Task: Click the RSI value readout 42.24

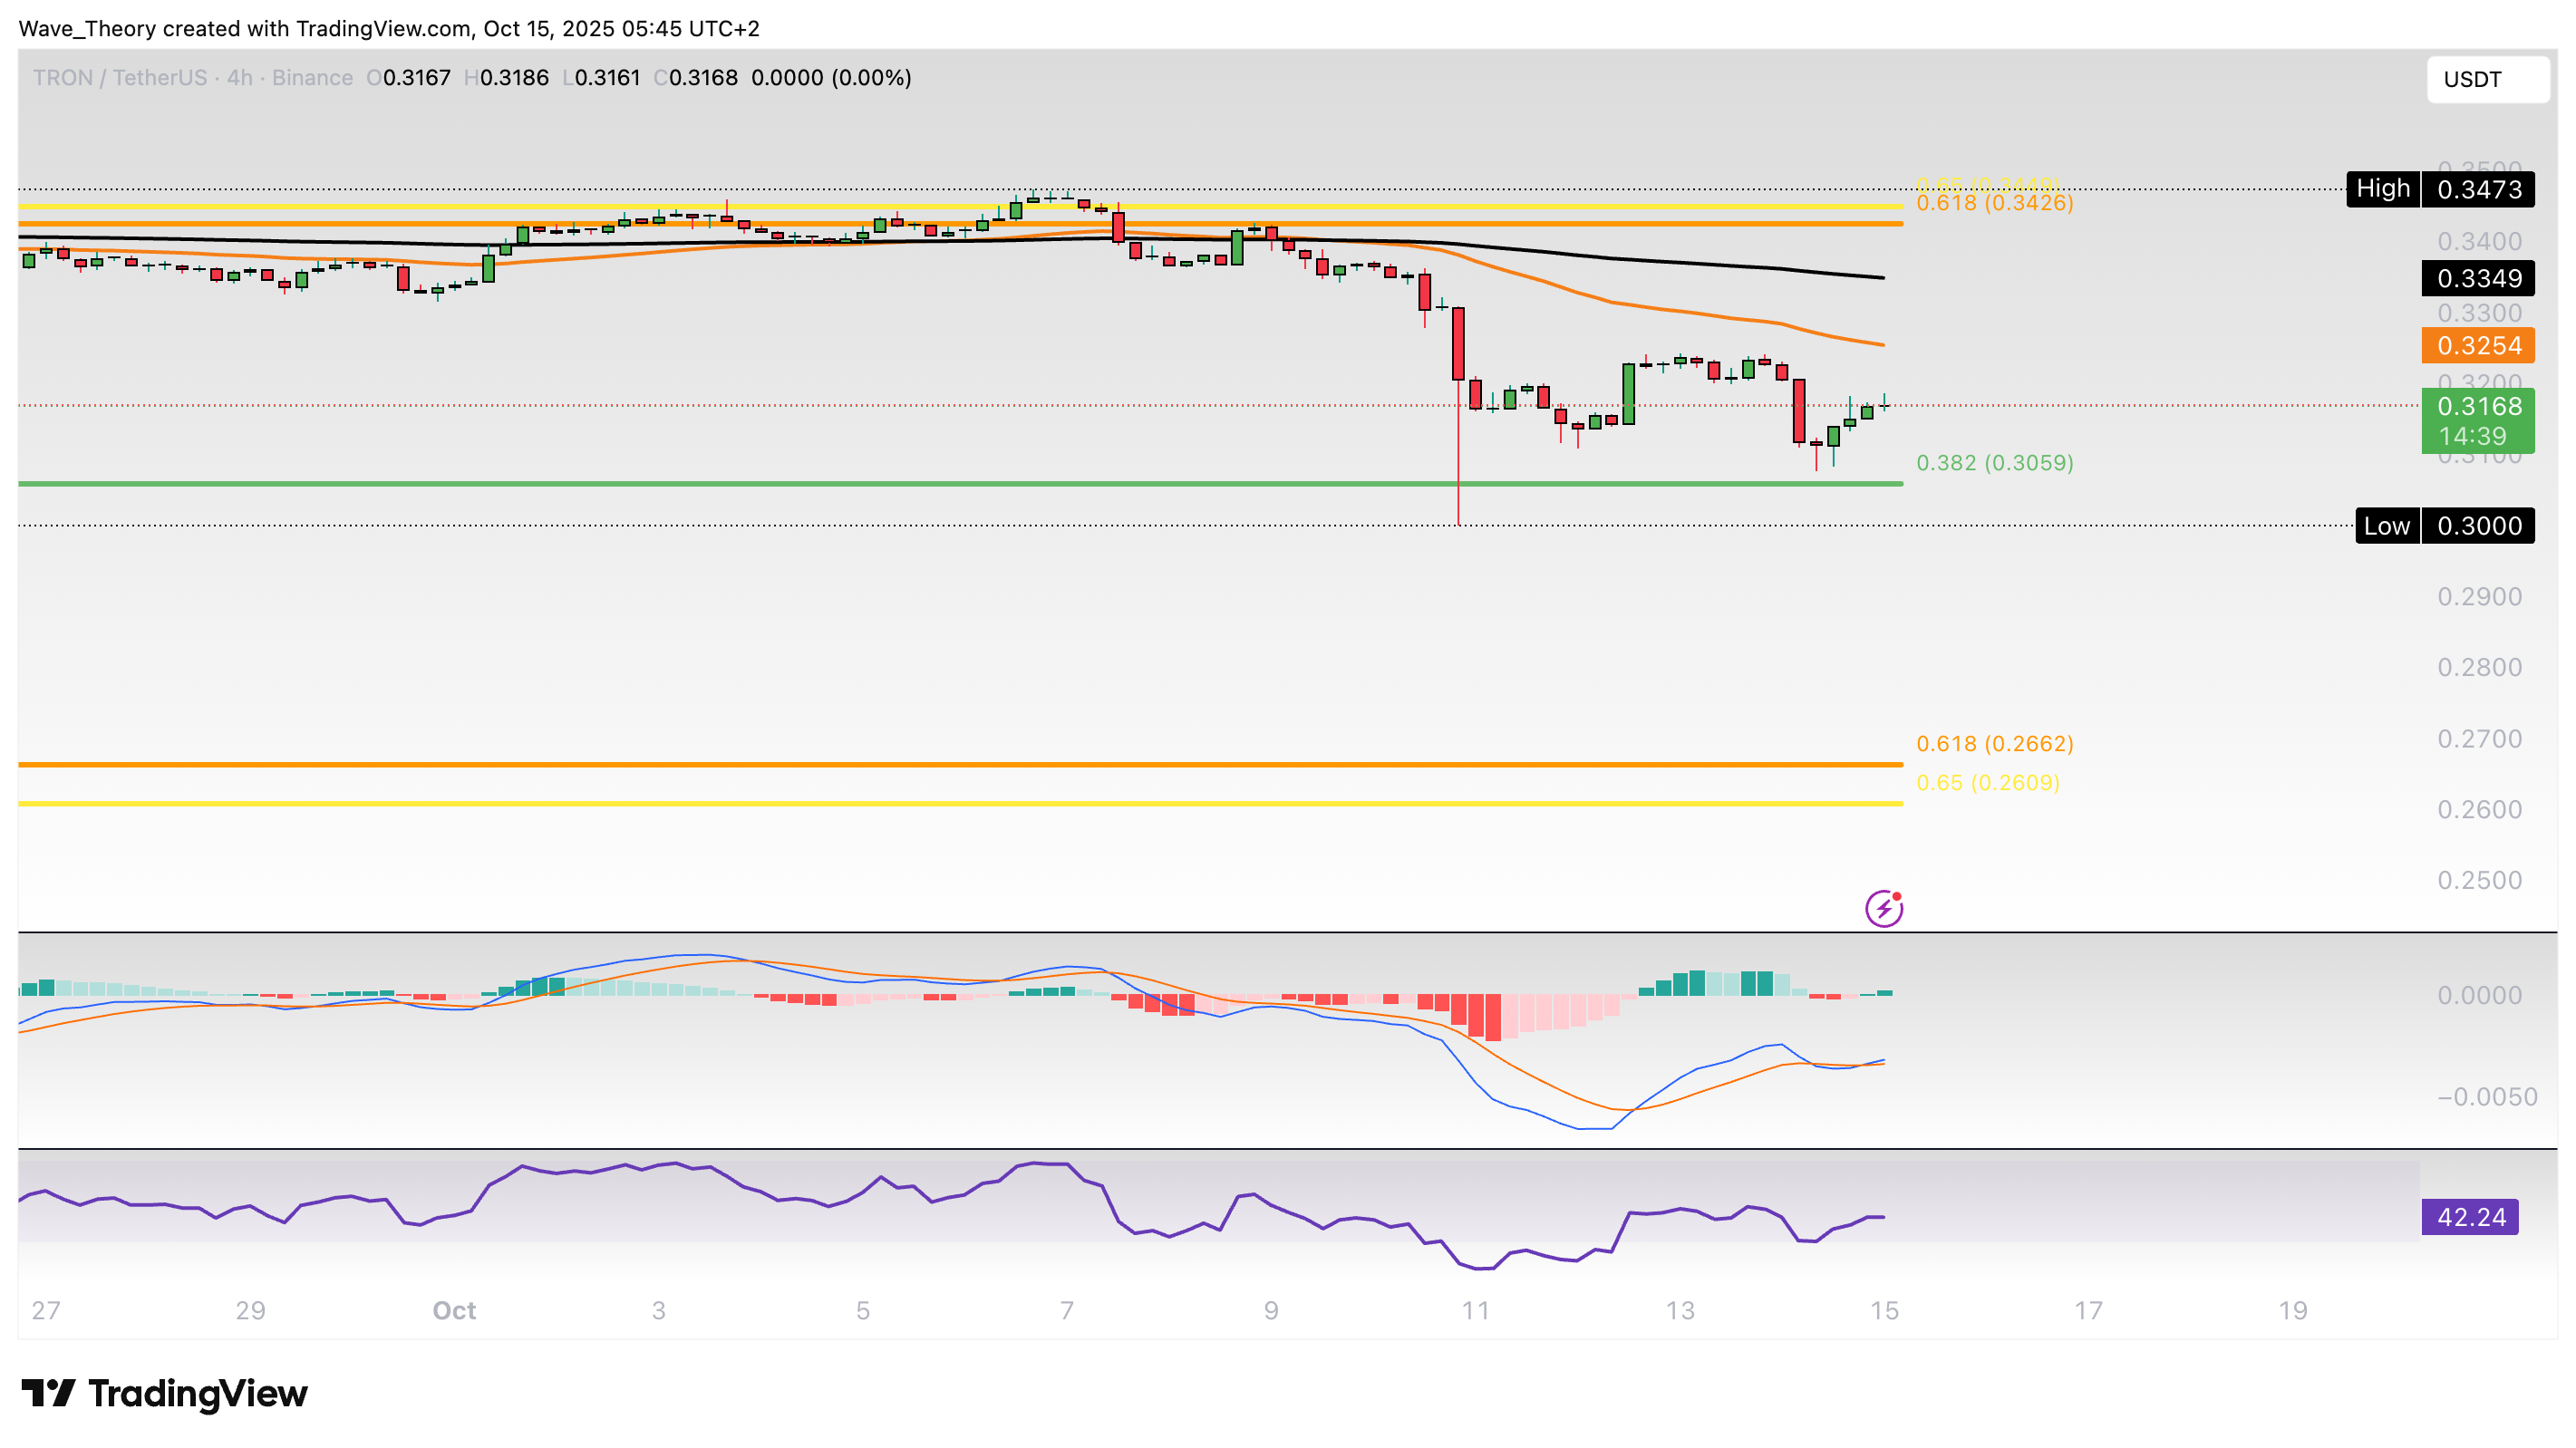Action: (x=2470, y=1217)
